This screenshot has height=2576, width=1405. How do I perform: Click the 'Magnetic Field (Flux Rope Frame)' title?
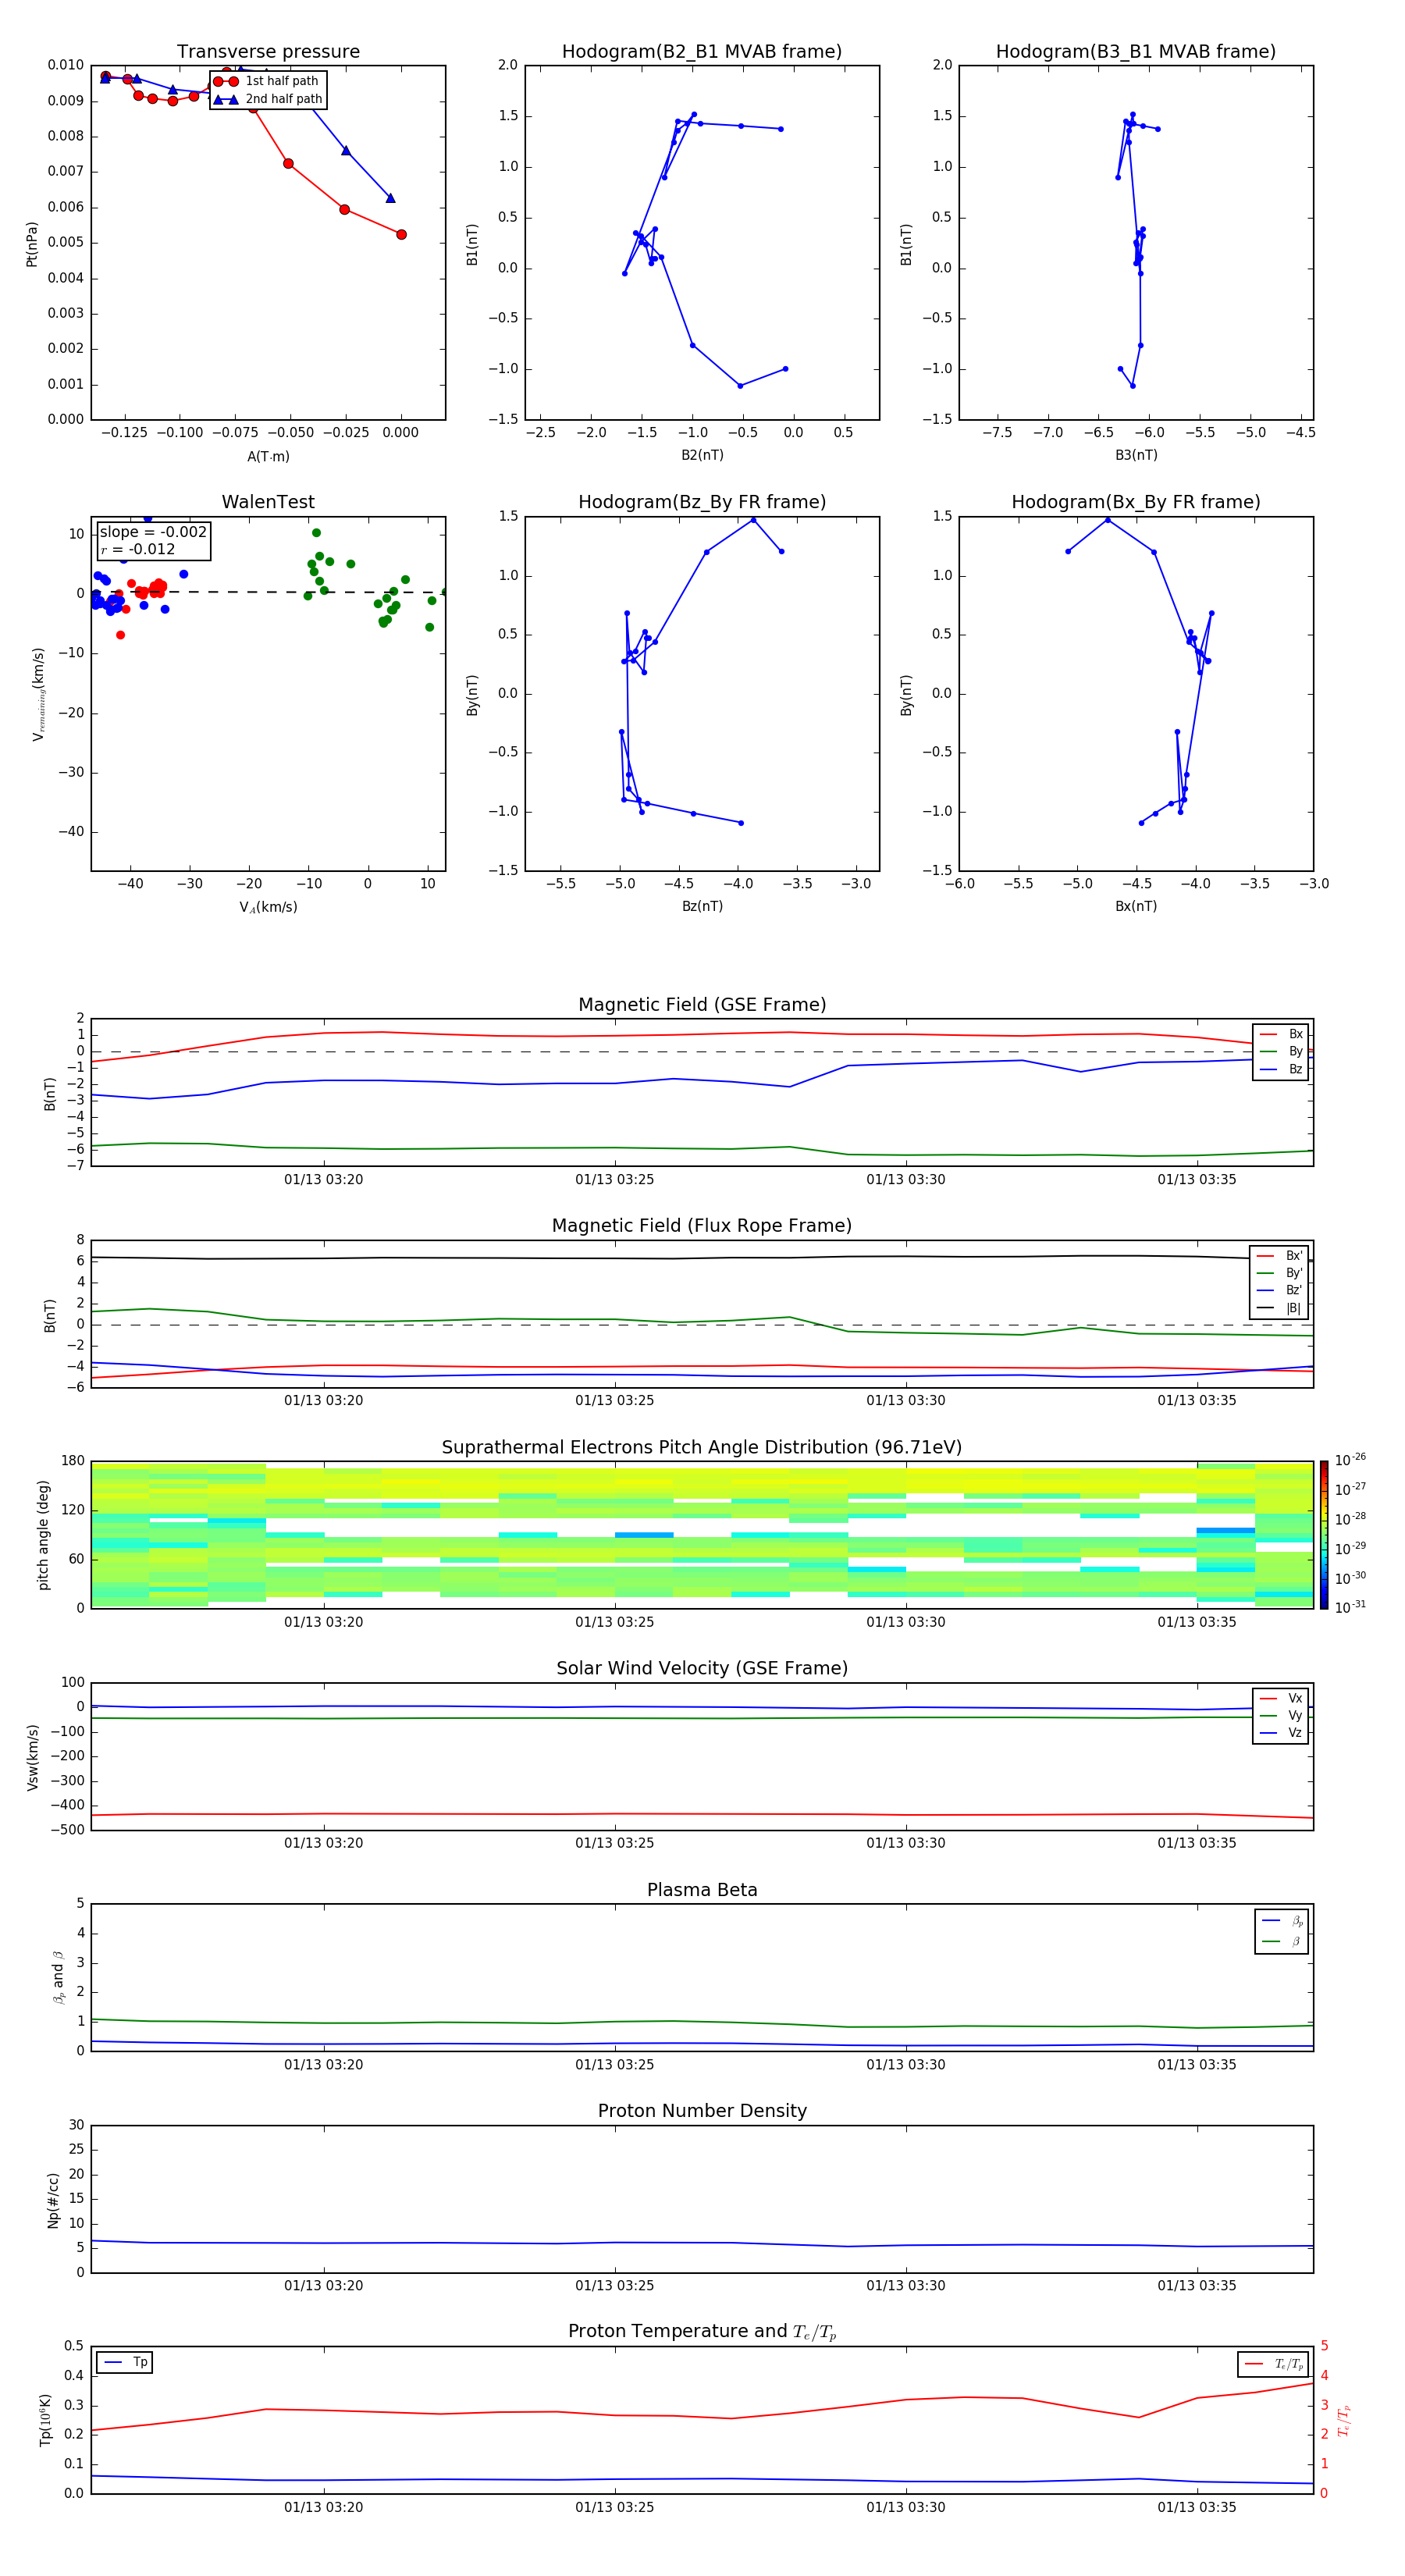(x=702, y=1226)
